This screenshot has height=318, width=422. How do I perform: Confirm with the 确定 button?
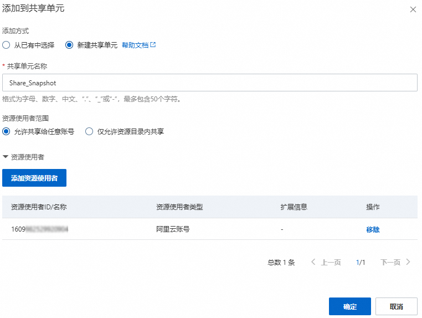pyautogui.click(x=350, y=306)
